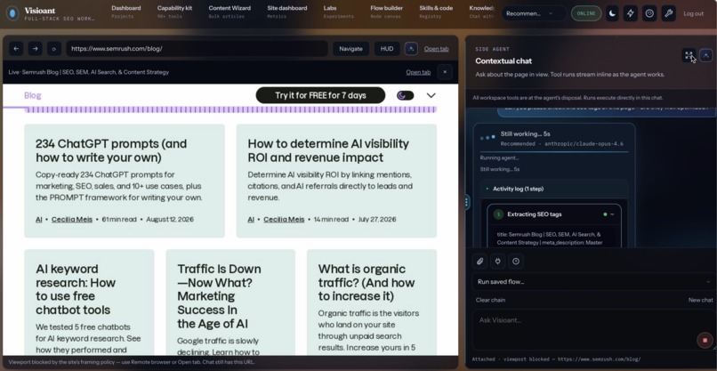This screenshot has width=717, height=371.
Task: Open the plug connector icon
Action: (x=497, y=262)
